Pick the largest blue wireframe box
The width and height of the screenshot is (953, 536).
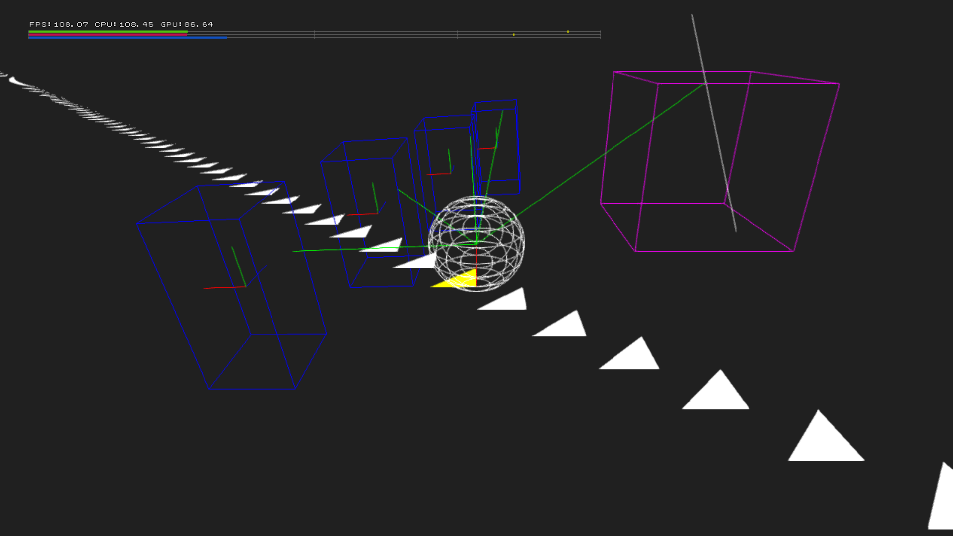click(231, 285)
